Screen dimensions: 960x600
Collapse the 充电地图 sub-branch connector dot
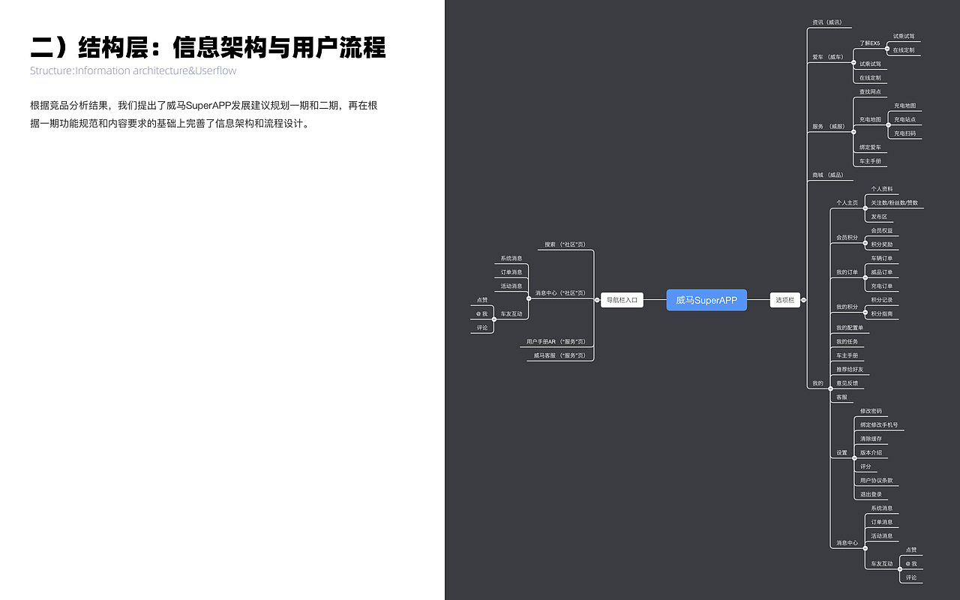pos(888,124)
